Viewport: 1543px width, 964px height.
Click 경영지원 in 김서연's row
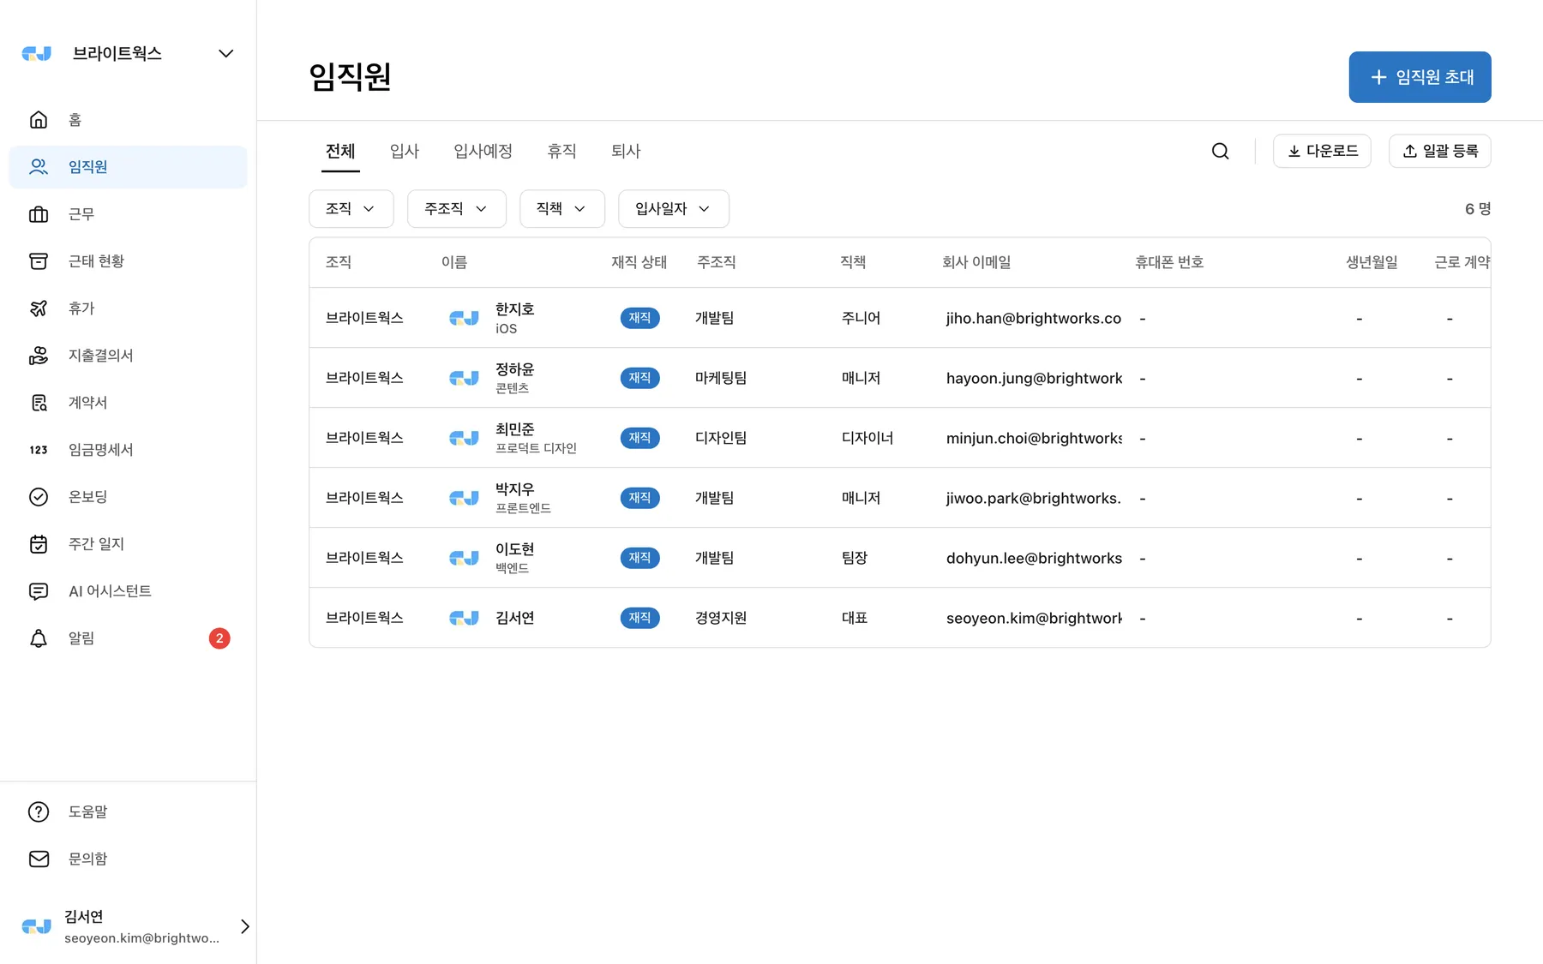click(721, 618)
